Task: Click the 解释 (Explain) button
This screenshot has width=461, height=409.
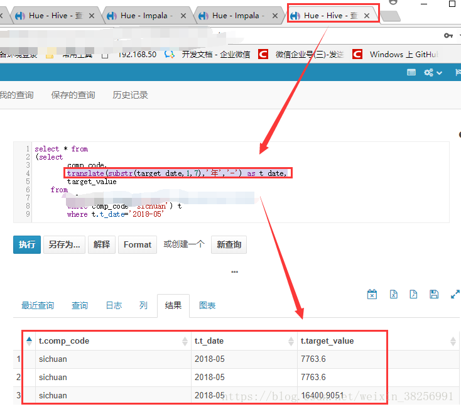Action: tap(102, 244)
